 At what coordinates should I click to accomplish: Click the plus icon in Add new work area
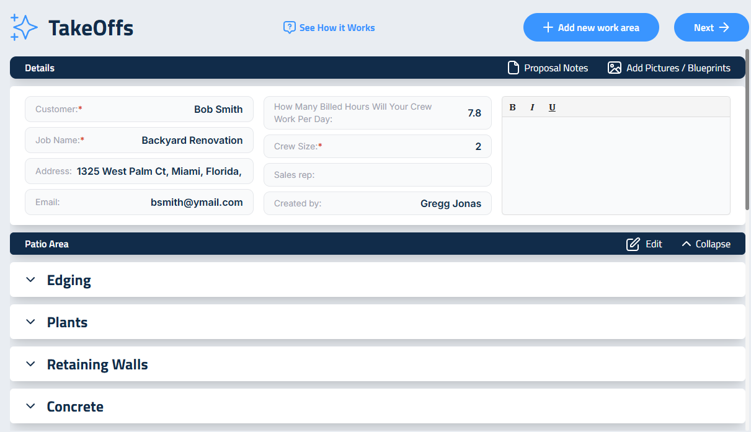coord(548,27)
